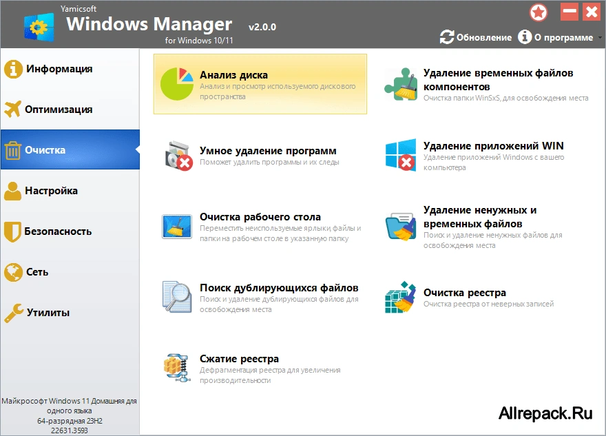Viewport: 606px width, 436px height.
Task: Click the red star favorites icon
Action: (x=539, y=13)
